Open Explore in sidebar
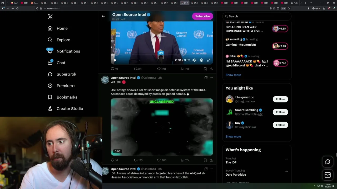Screen dimensions: 337x189 59,40
